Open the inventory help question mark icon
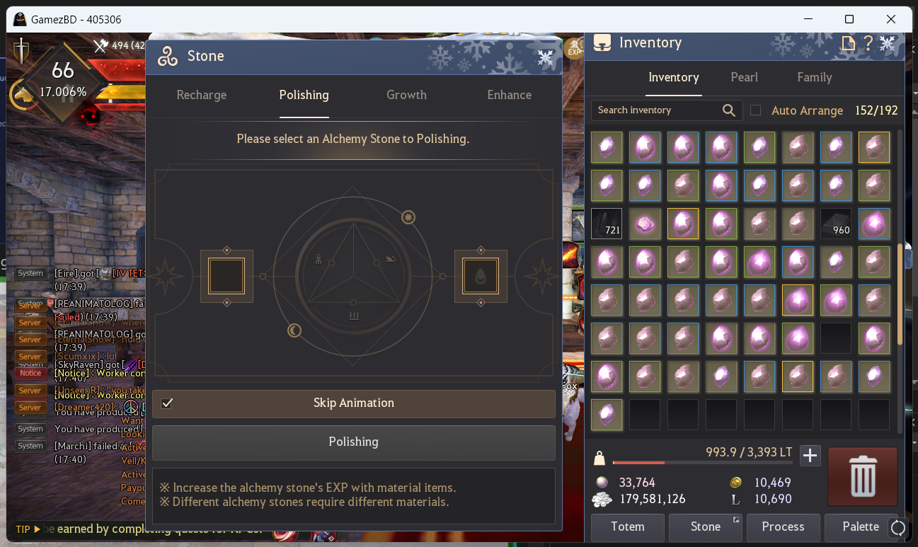Screen dimensions: 918x547 click(868, 43)
